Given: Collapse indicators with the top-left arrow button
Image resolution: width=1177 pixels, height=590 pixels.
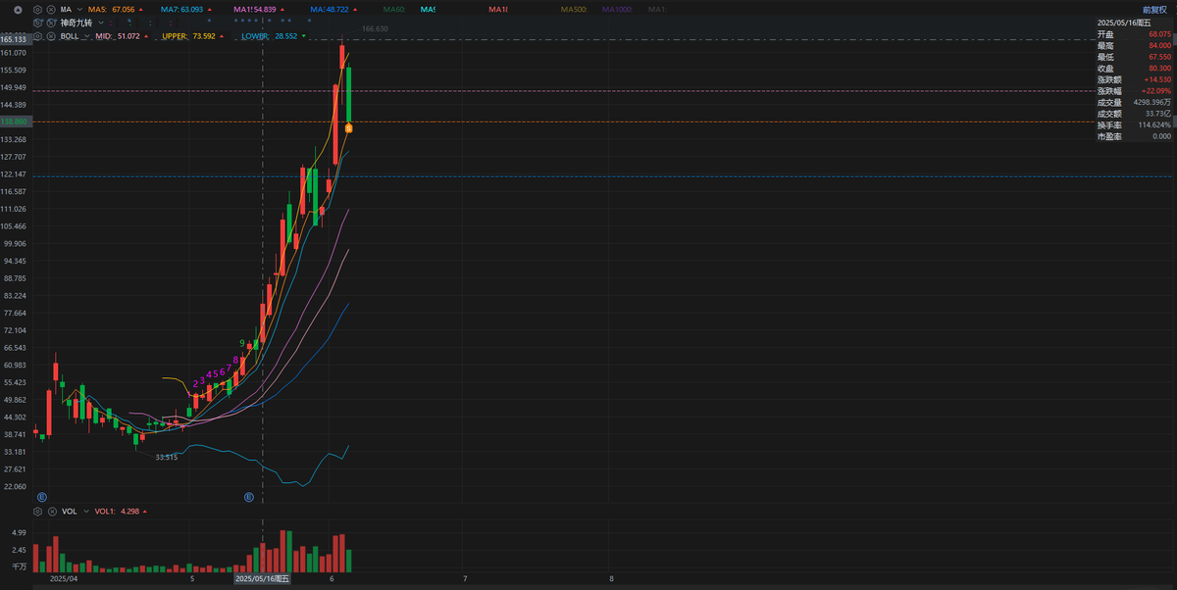Looking at the screenshot, I should coord(18,10).
